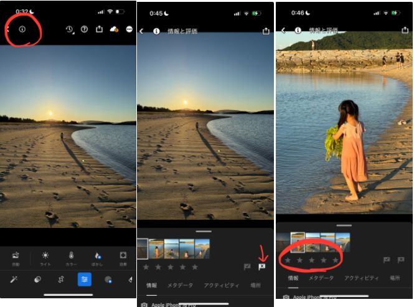Image resolution: width=414 pixels, height=307 pixels.
Task: Select third filmstrip thumbnail in the middle phone
Action: (x=172, y=248)
